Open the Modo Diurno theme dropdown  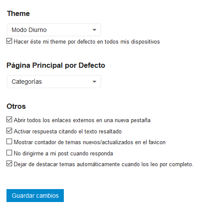(x=54, y=30)
